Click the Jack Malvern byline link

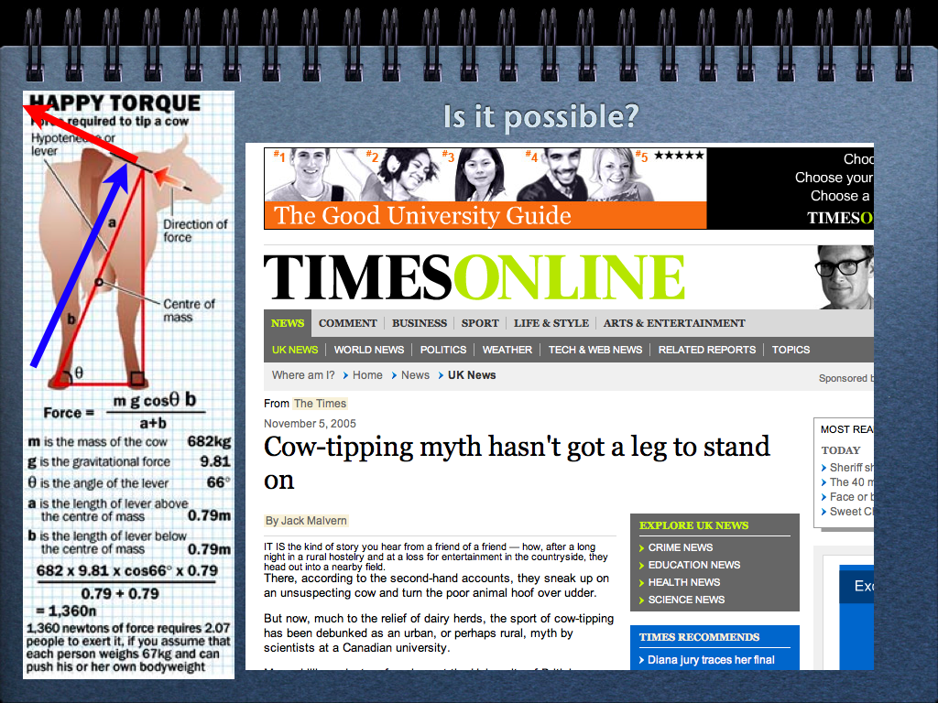[306, 521]
